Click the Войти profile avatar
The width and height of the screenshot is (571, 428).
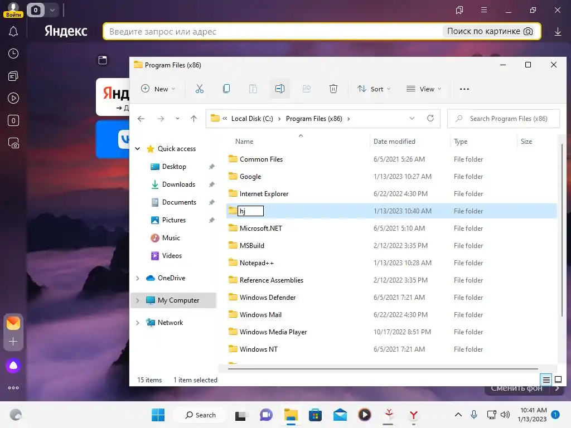click(13, 10)
